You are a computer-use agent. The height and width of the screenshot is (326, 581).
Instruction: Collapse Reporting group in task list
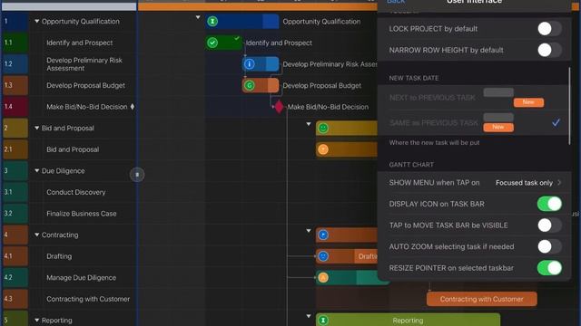(x=36, y=320)
